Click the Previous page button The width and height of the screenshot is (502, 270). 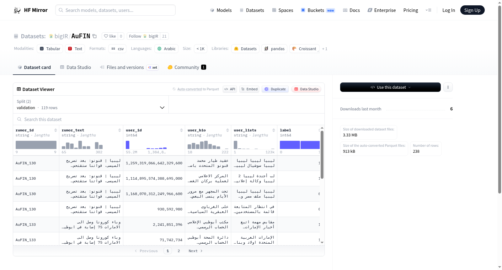point(146,251)
